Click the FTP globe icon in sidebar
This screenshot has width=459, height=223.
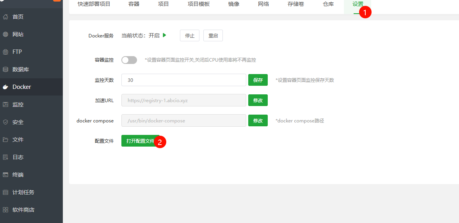coord(5,52)
